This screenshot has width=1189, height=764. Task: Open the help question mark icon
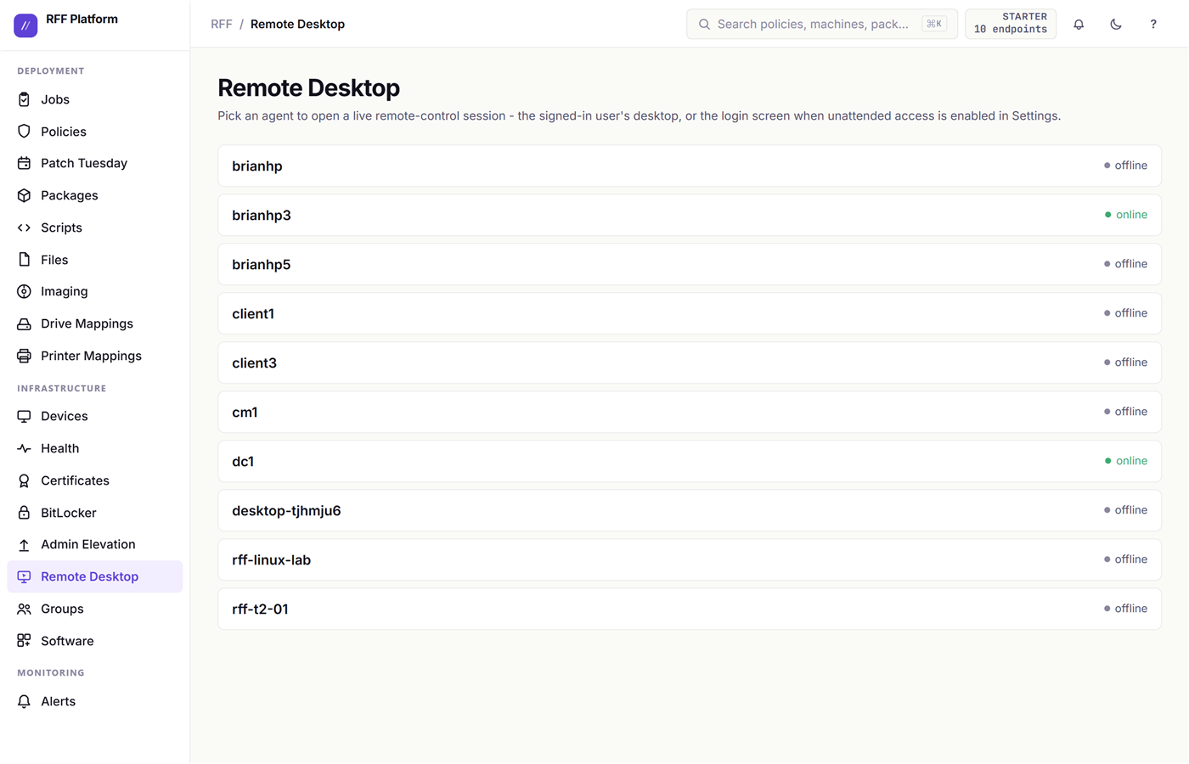pos(1153,24)
